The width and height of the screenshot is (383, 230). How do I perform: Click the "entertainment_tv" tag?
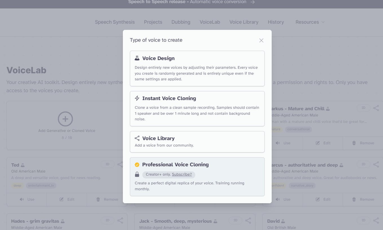pos(41,185)
